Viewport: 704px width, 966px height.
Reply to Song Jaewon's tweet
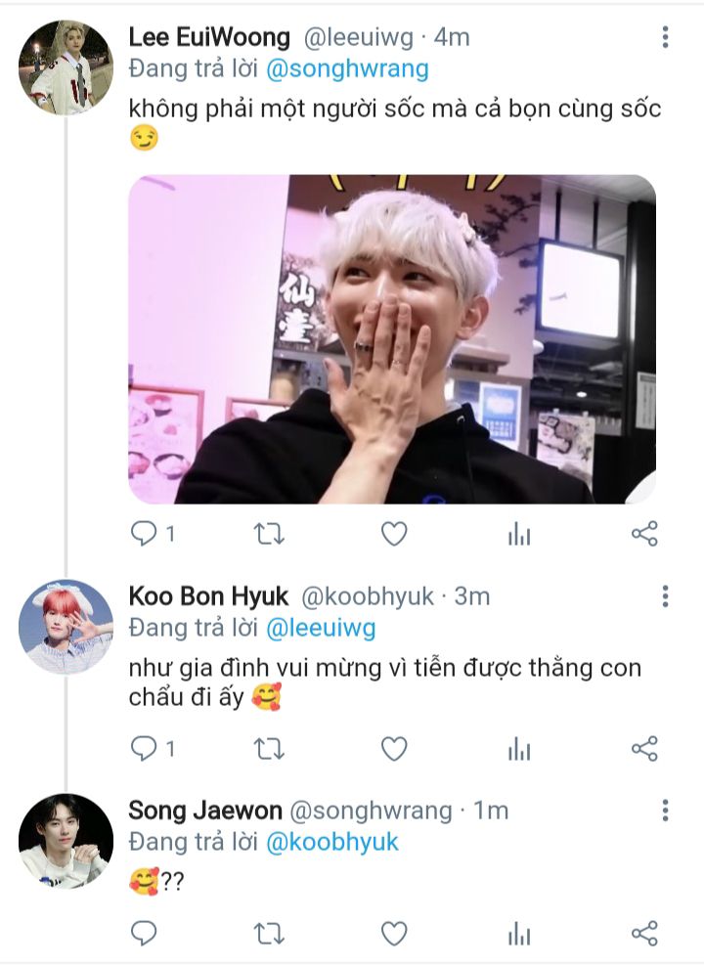point(144,933)
